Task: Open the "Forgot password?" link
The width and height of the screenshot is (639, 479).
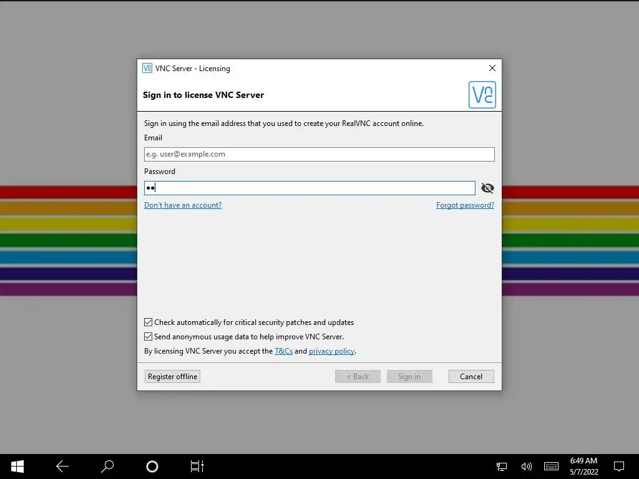Action: coord(465,205)
